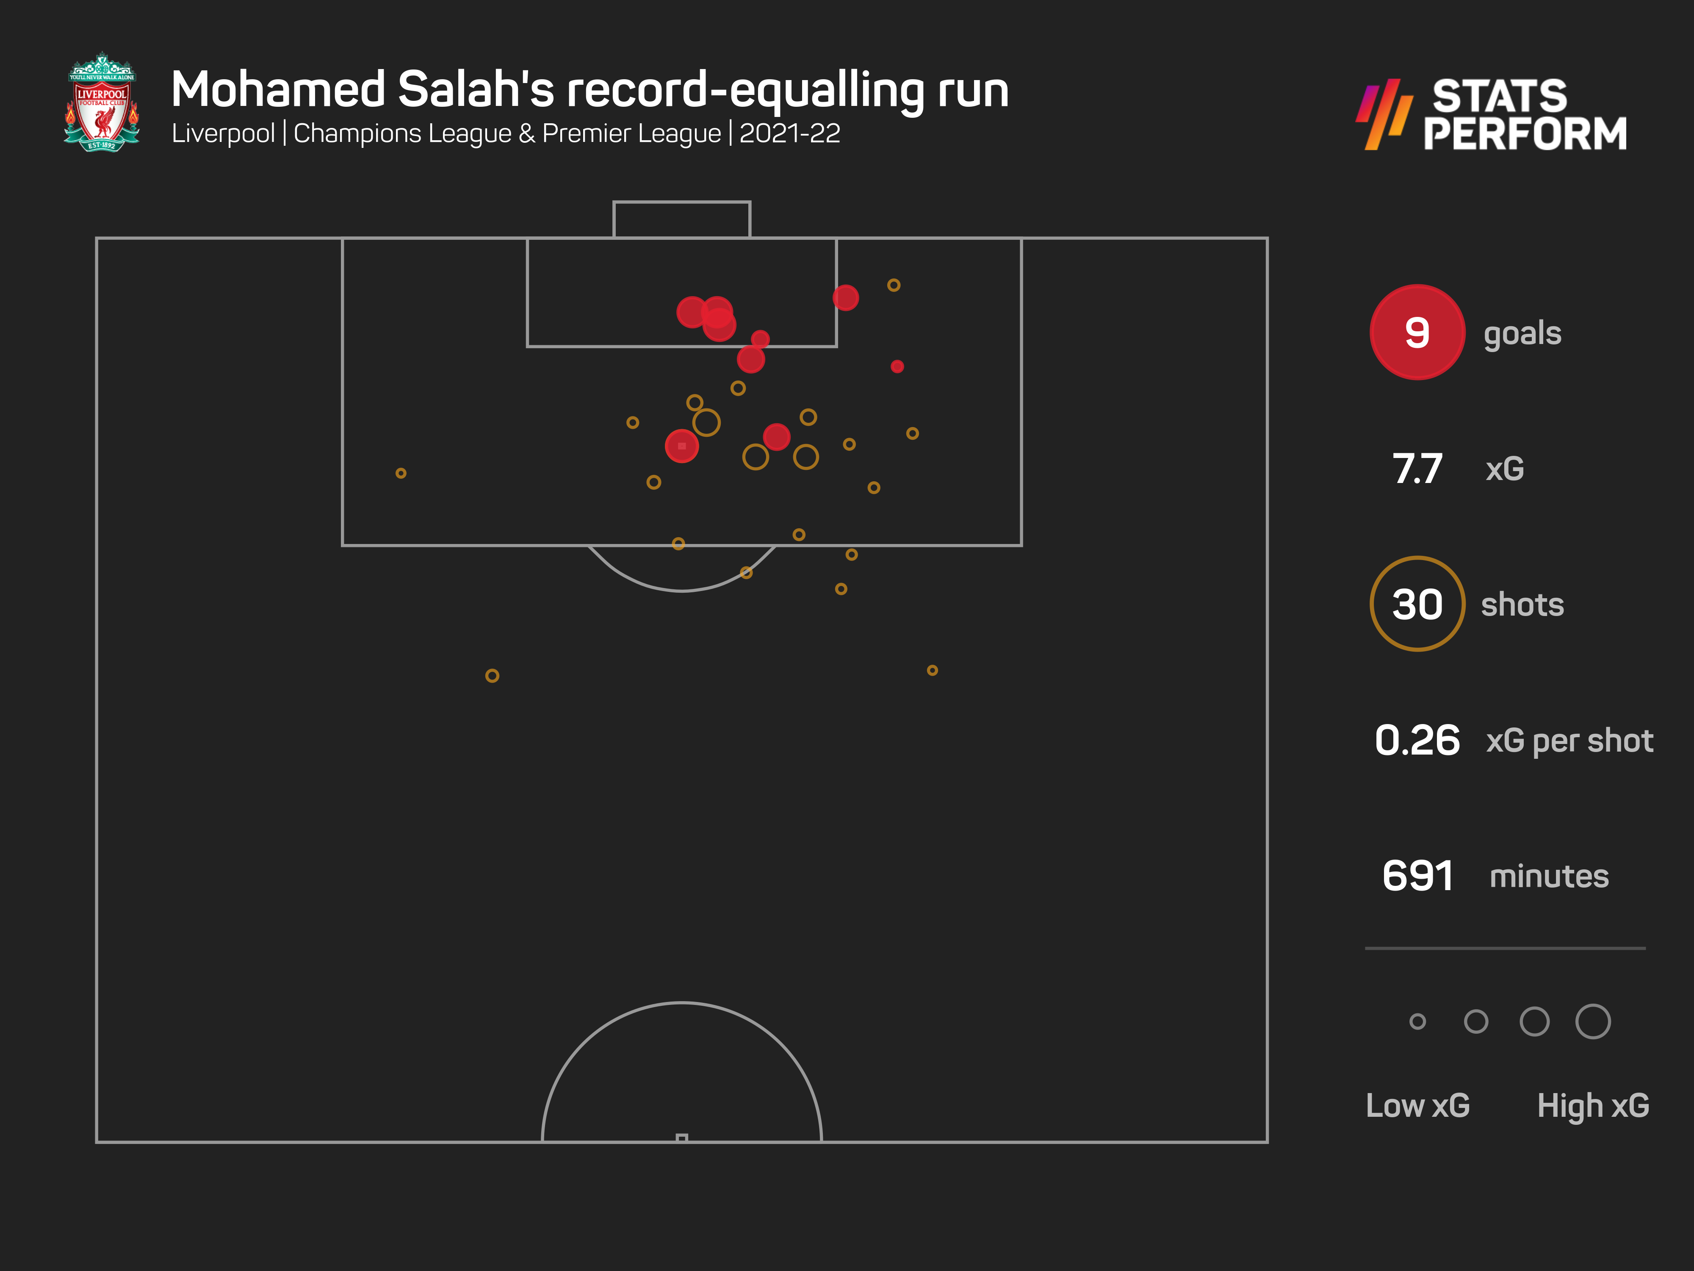Select the red goal marker with square center
The width and height of the screenshot is (1694, 1271).
click(681, 446)
